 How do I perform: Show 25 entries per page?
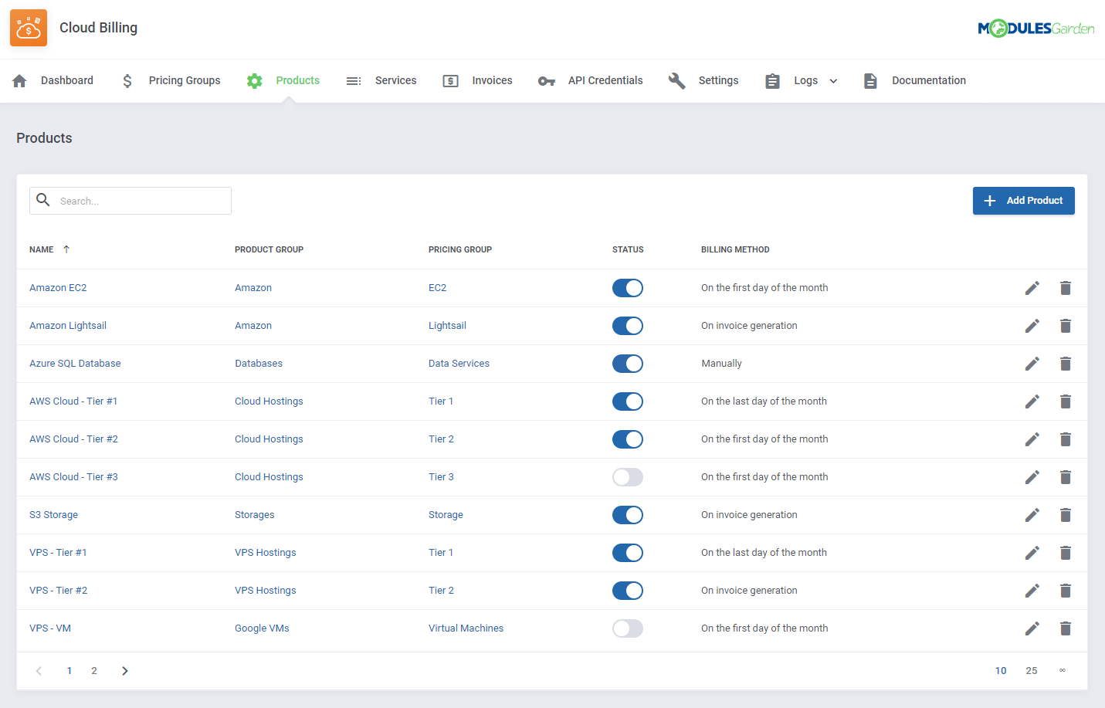[x=1032, y=671]
